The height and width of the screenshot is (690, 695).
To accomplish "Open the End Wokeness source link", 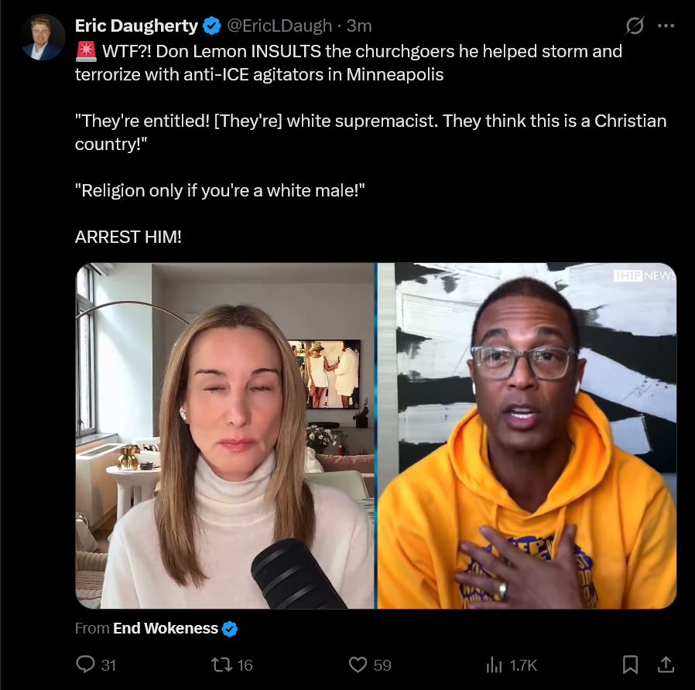I will [166, 628].
